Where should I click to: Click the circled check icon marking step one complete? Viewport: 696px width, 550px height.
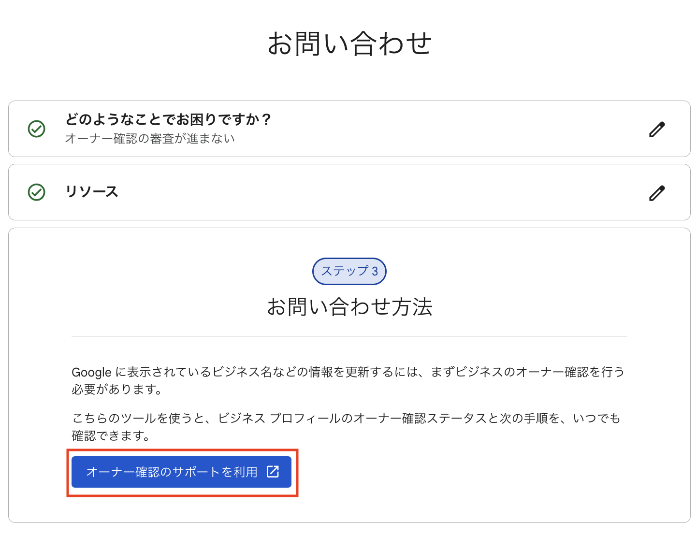click(37, 129)
